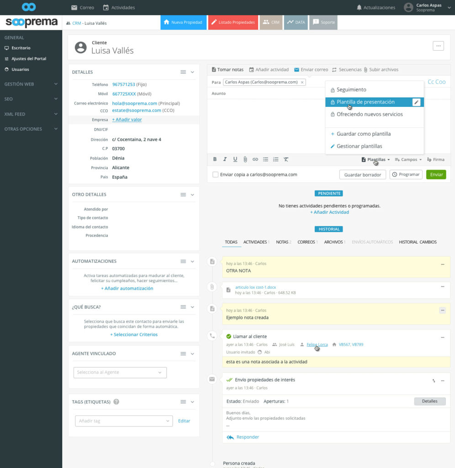
Task: Toggle italic text formatting
Action: (225, 160)
